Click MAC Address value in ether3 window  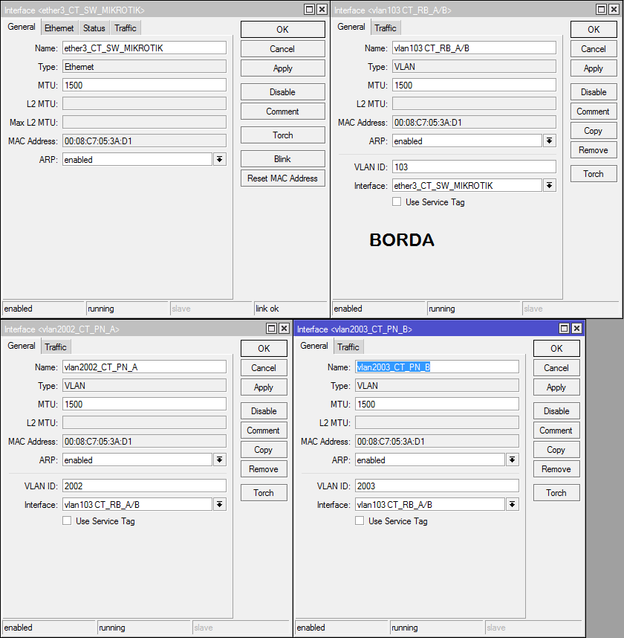coord(144,141)
